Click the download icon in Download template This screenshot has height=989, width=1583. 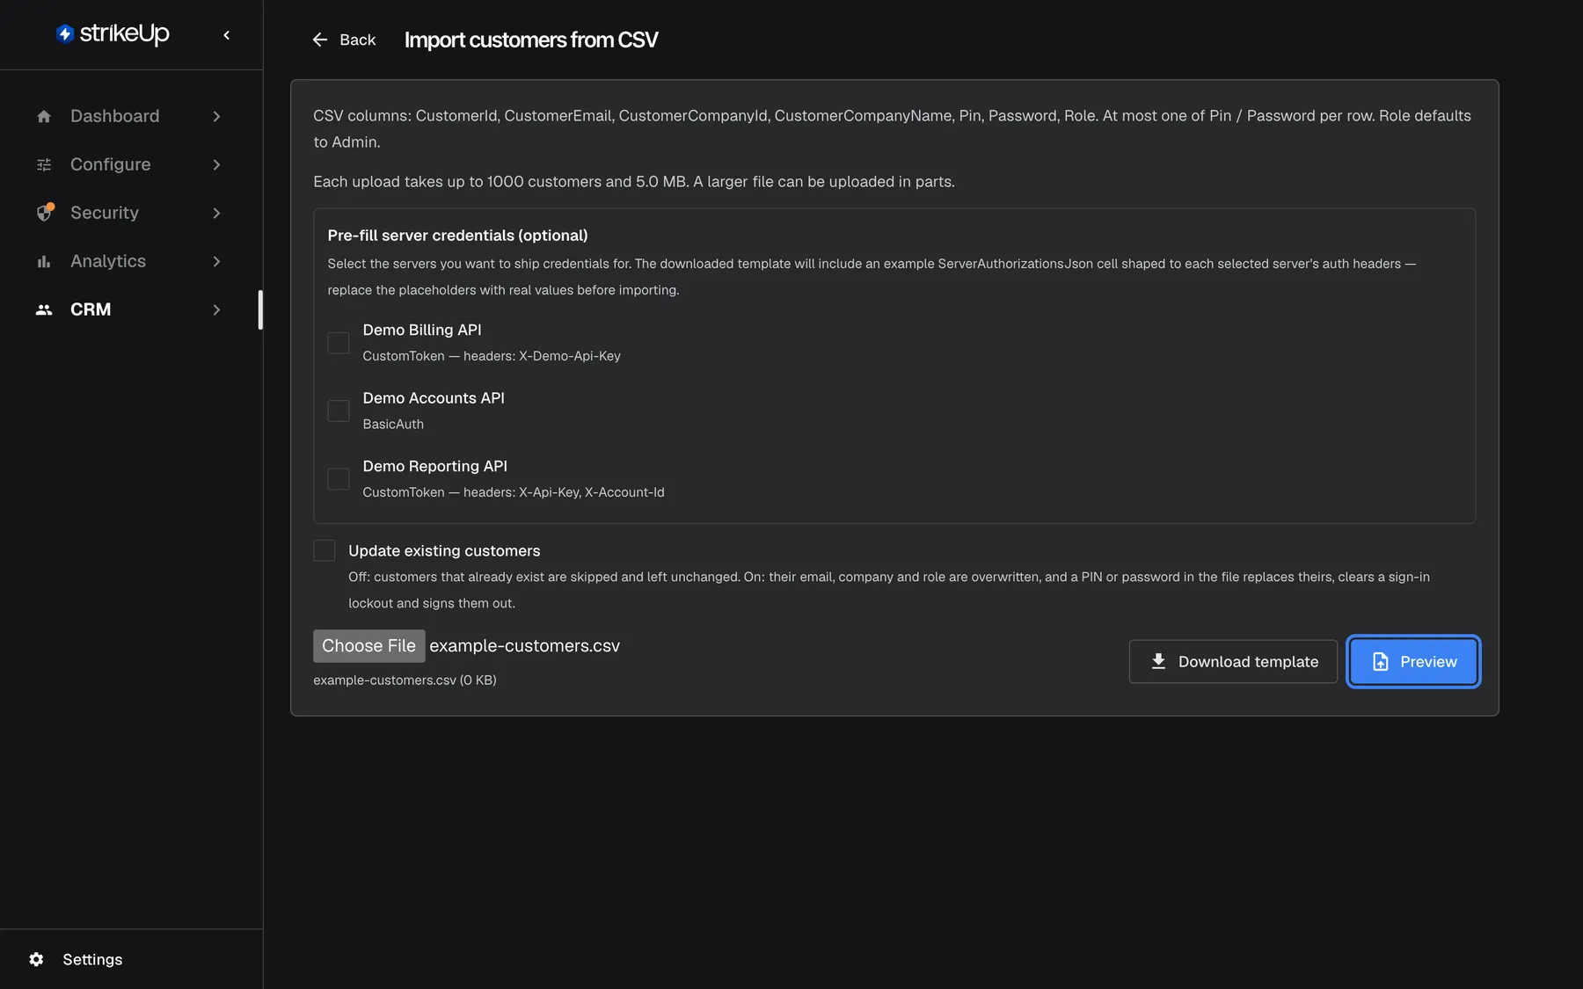coord(1158,661)
